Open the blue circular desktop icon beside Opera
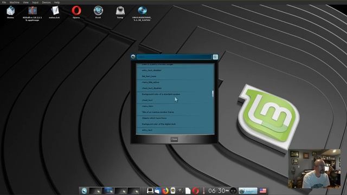The width and height of the screenshot is (347, 195). click(98, 12)
